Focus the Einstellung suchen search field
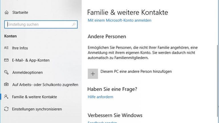This screenshot has height=123, width=219. pos(38,24)
